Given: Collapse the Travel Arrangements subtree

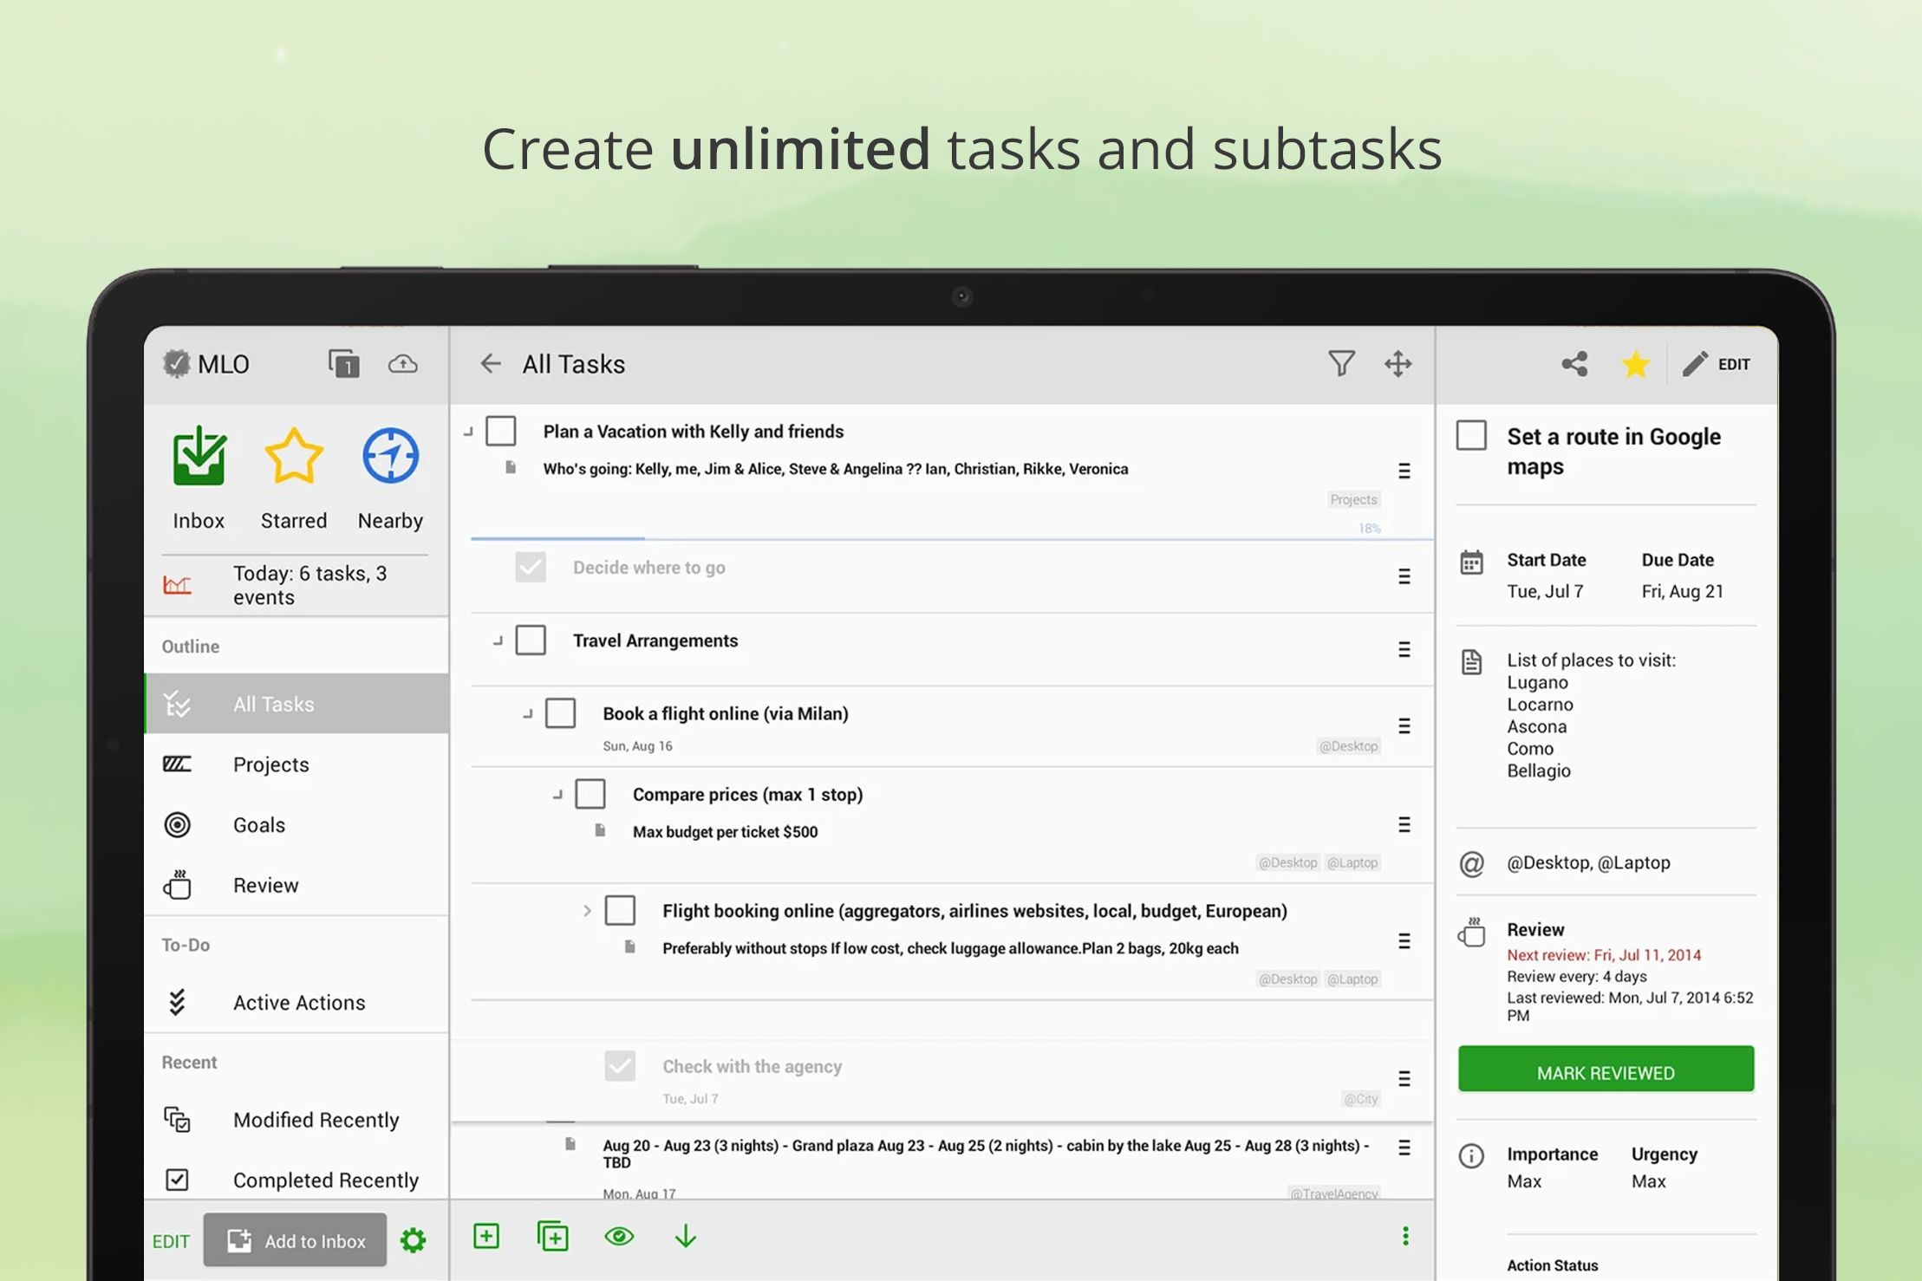Looking at the screenshot, I should (498, 641).
